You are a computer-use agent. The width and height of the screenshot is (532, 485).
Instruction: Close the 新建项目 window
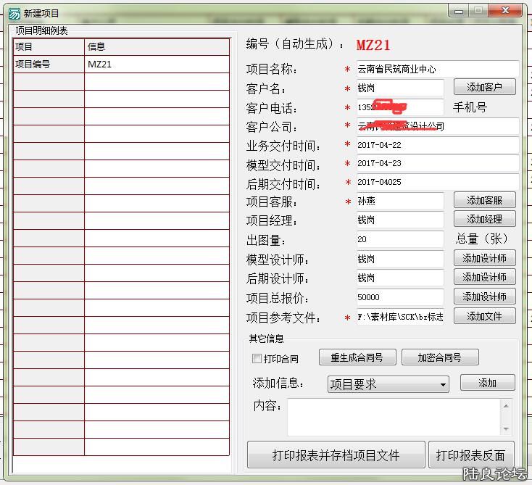[506, 10]
